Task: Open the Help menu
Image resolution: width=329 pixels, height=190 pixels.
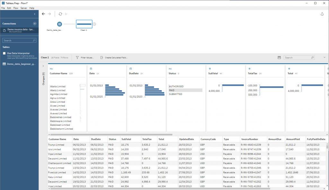Action: (32, 8)
